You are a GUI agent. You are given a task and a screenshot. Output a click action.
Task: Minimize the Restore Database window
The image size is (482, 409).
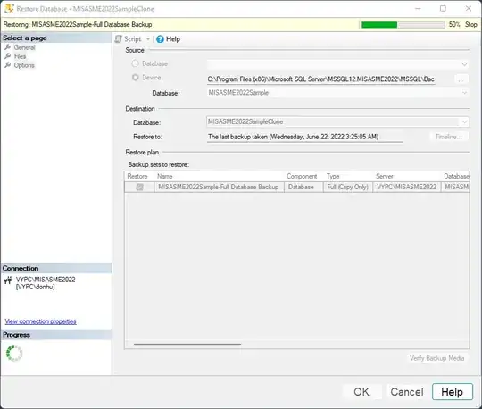[418, 8]
